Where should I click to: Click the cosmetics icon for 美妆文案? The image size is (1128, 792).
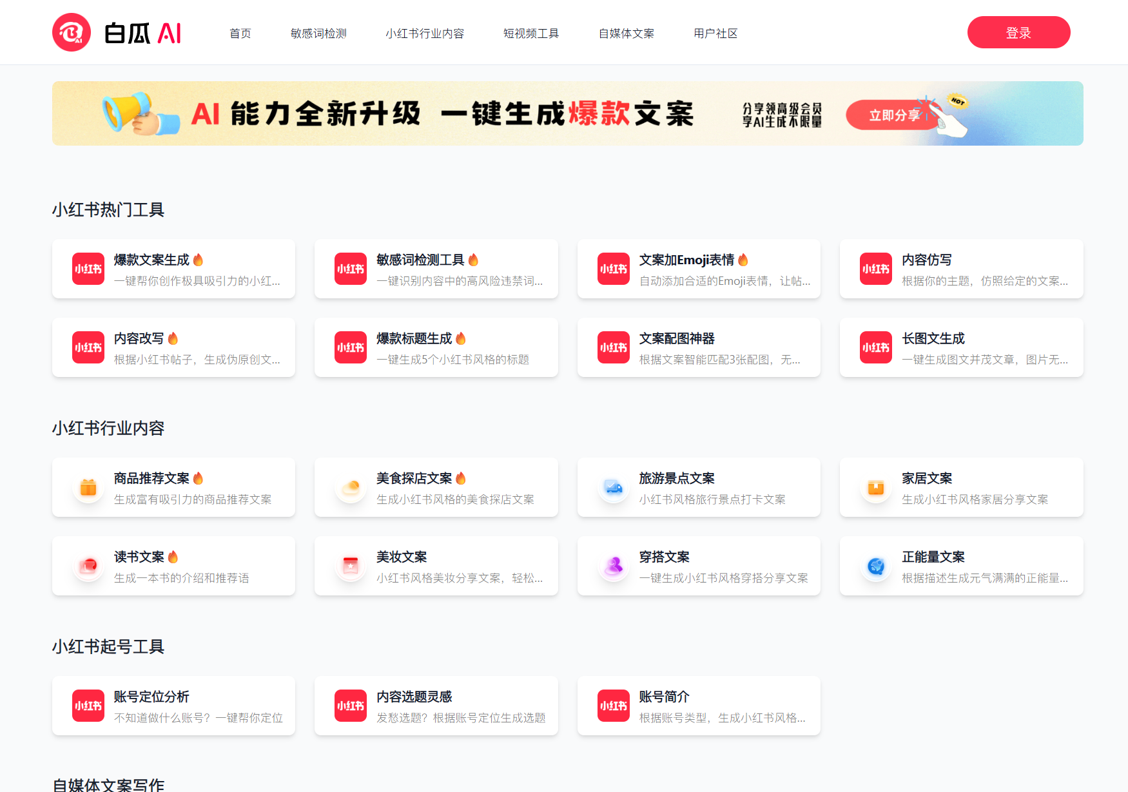[351, 566]
